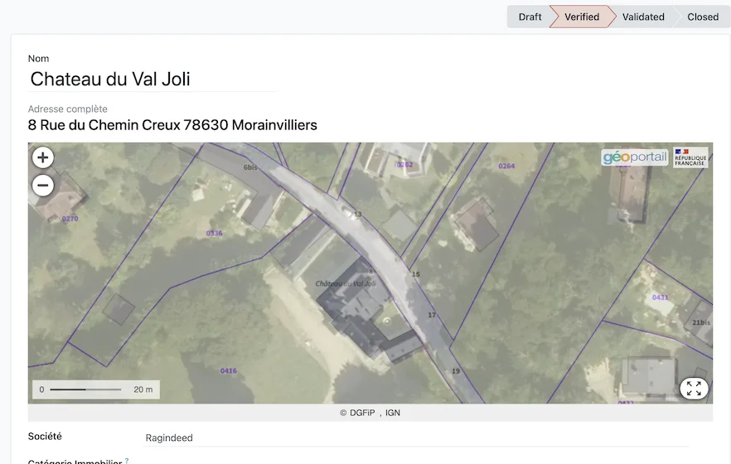
Task: Set status to Draft
Action: click(530, 17)
